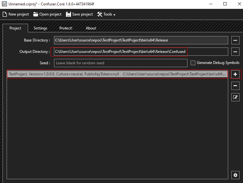Click into the Output Directory text field

141,52
